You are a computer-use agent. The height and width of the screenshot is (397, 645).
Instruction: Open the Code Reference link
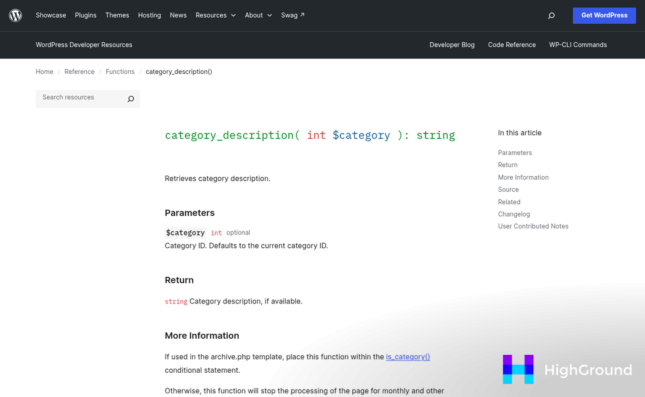point(512,45)
